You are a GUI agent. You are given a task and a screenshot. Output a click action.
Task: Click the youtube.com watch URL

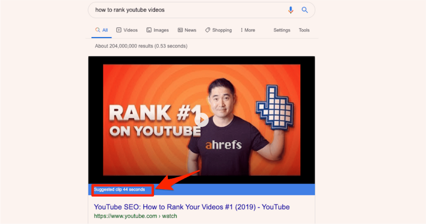pyautogui.click(x=135, y=216)
